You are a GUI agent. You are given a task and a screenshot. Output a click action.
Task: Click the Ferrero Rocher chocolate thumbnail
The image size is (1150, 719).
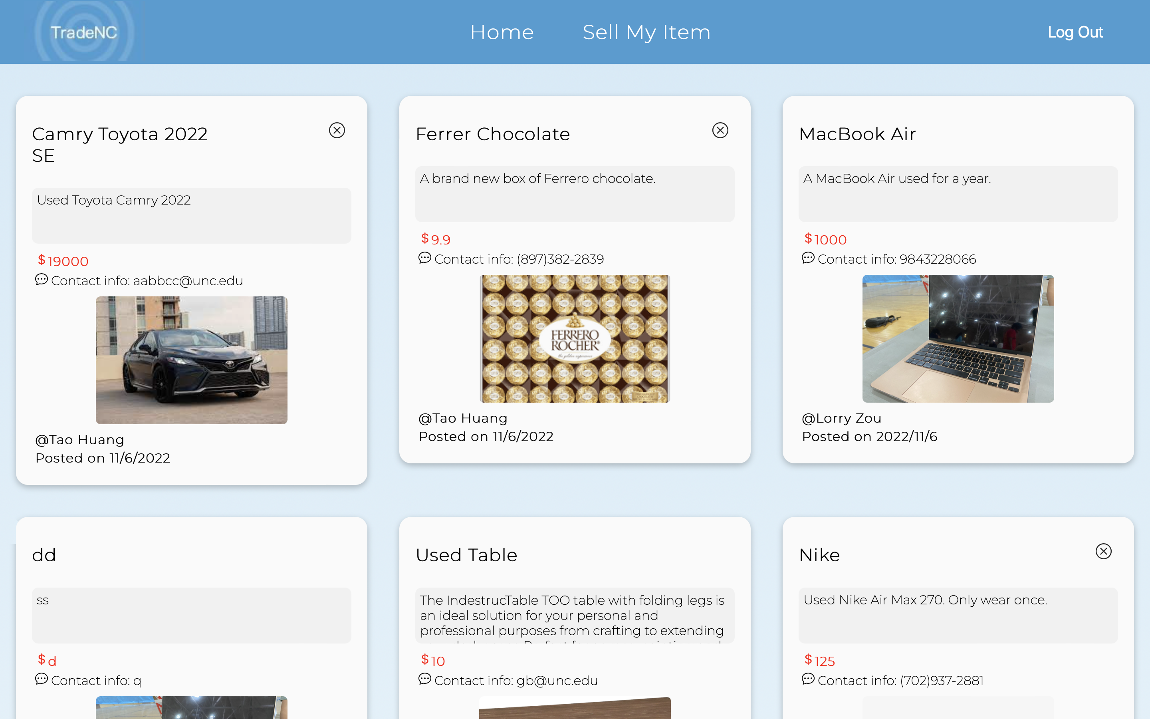[x=575, y=338]
